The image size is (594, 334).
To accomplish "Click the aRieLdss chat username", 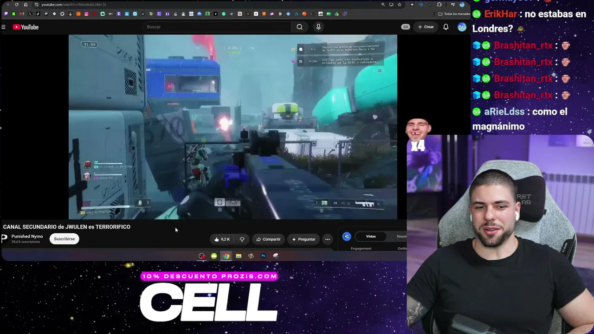I will (x=504, y=112).
